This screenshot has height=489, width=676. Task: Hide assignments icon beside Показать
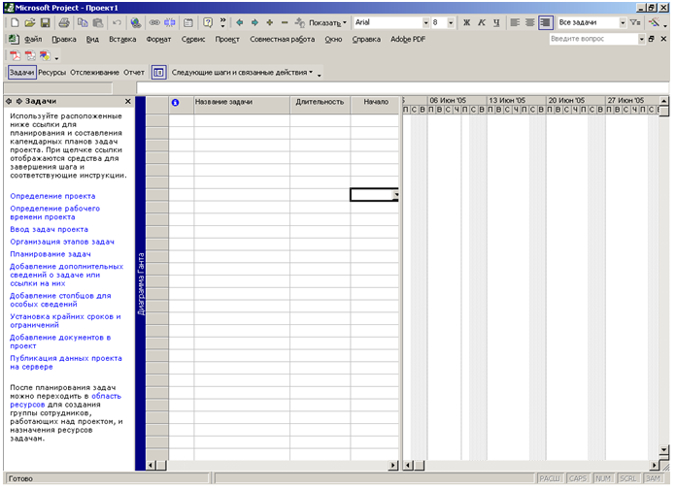click(x=299, y=22)
